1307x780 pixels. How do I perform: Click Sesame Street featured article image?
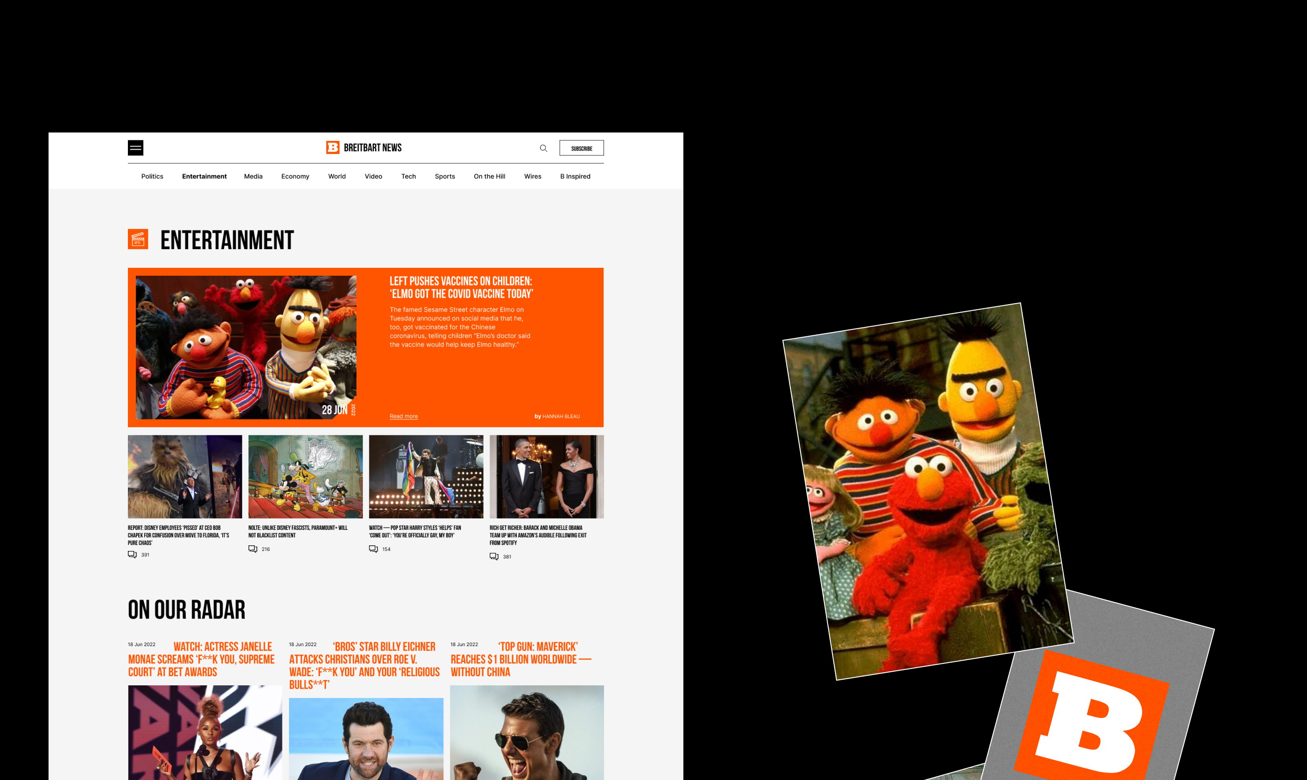pos(246,347)
